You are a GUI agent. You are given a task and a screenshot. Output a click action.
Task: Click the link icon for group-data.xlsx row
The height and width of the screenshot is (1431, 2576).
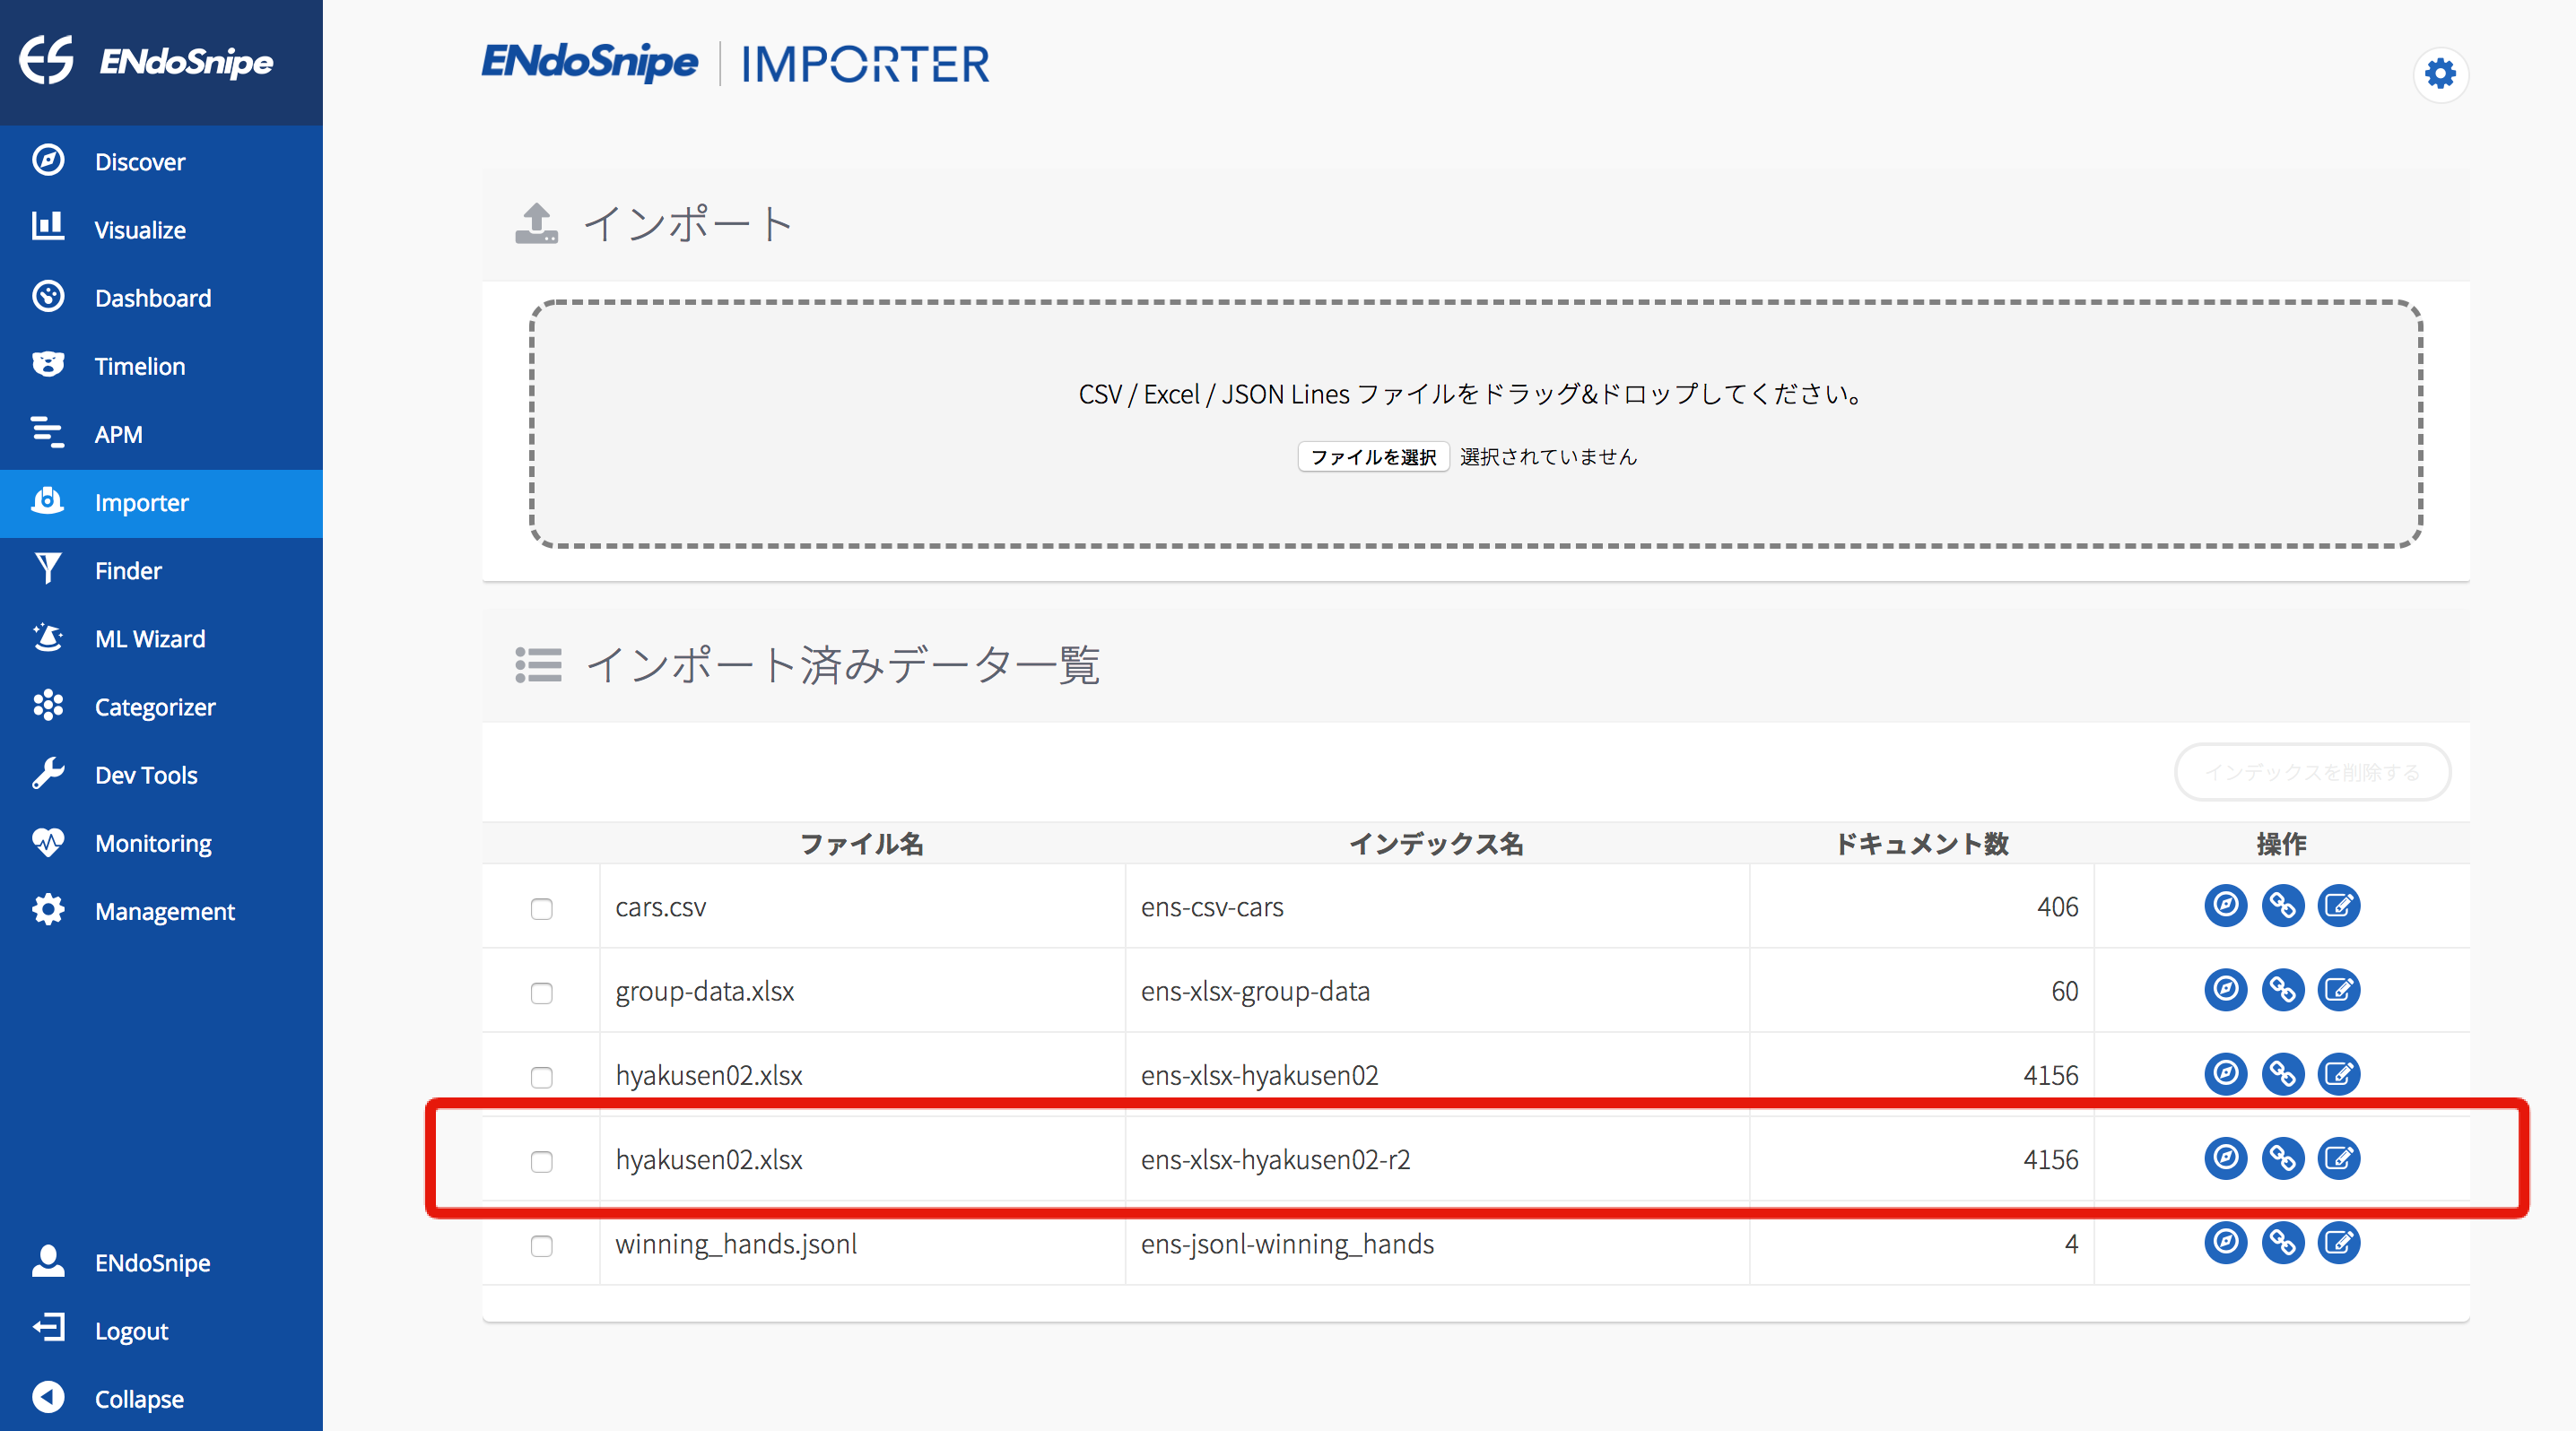2282,989
